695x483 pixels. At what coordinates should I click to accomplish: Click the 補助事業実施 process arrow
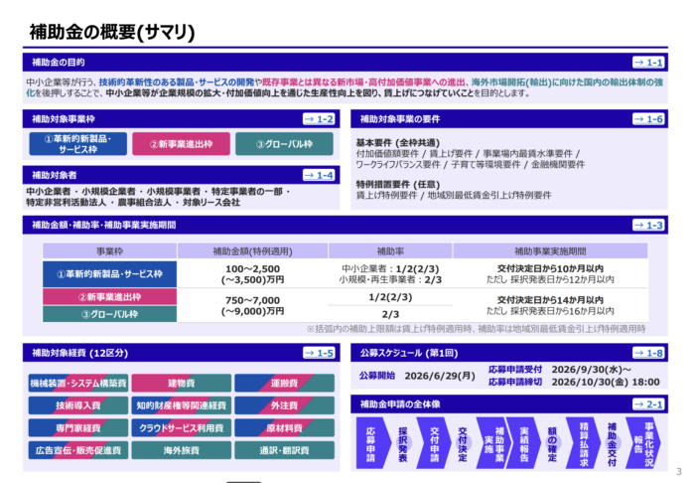pos(493,443)
